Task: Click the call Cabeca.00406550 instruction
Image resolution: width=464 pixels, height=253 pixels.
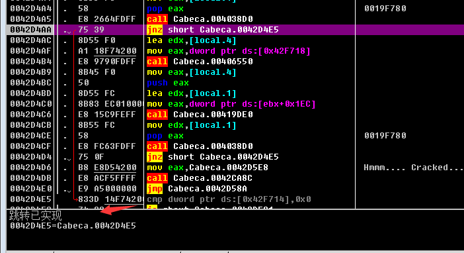Action: (200, 62)
